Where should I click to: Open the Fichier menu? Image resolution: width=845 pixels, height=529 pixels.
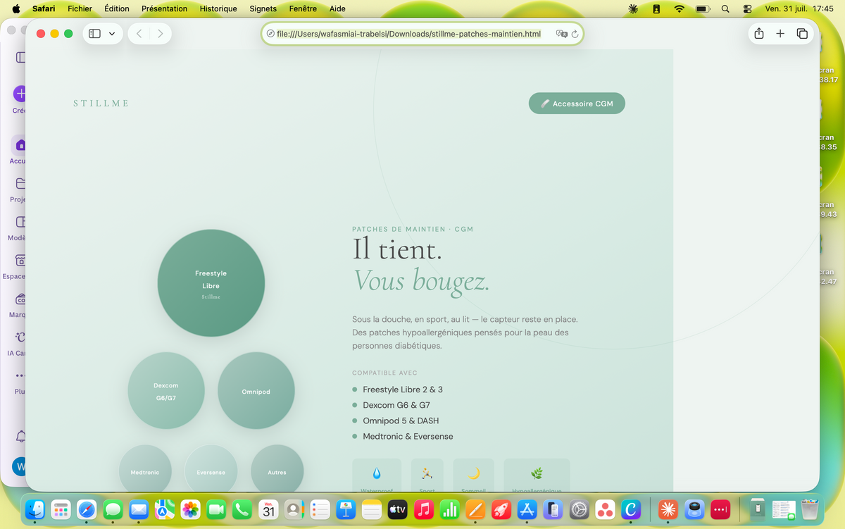[x=80, y=9]
